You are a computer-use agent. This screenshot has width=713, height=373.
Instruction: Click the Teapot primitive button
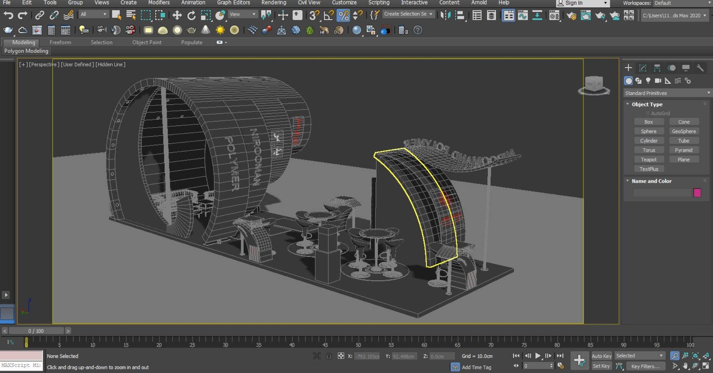(x=648, y=160)
